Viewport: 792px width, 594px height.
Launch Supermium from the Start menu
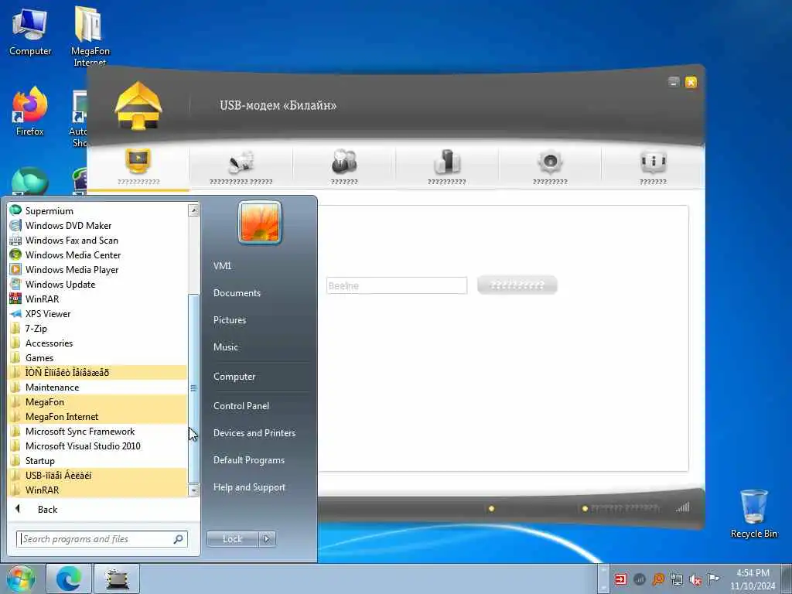point(97,210)
